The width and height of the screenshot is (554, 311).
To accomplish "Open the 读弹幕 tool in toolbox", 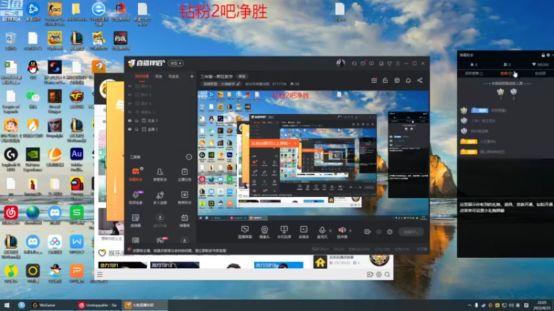I will [135, 220].
